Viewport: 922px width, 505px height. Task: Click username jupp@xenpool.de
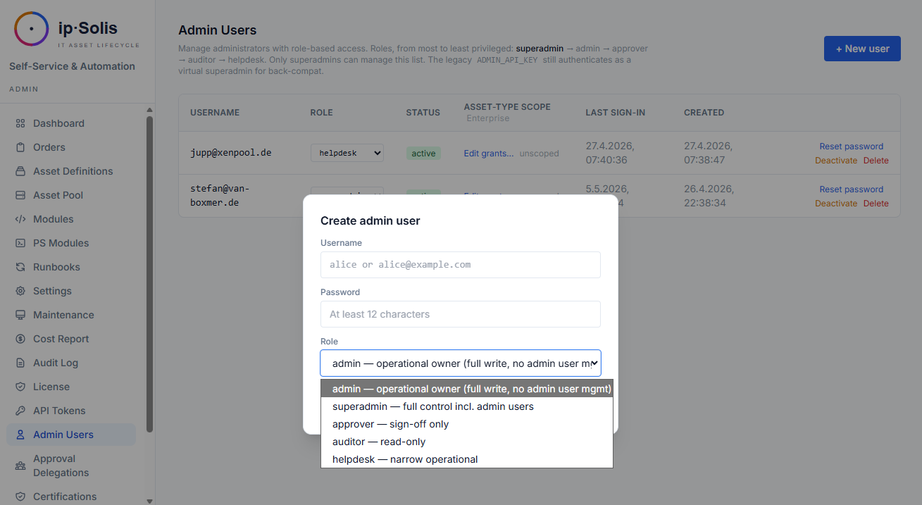231,152
